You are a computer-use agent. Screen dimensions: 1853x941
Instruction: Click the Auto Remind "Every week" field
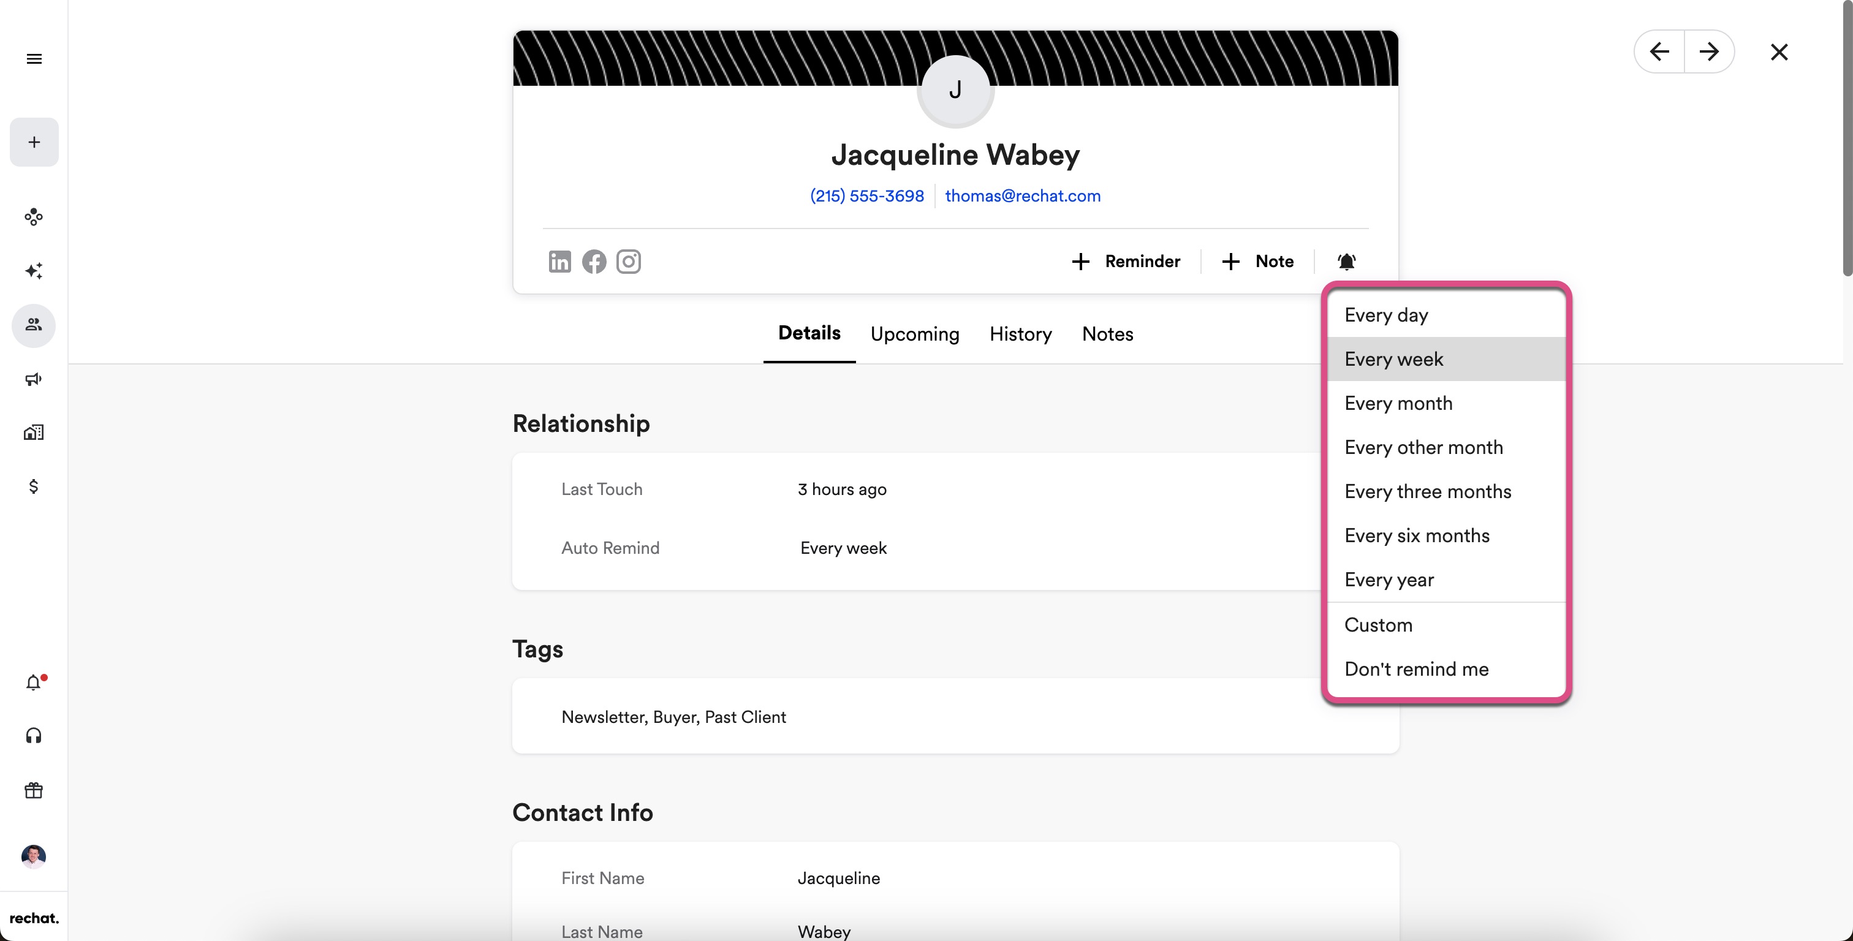click(843, 548)
